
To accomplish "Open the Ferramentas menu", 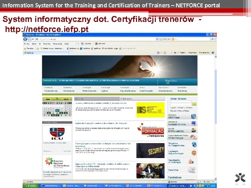I will 58,44.
